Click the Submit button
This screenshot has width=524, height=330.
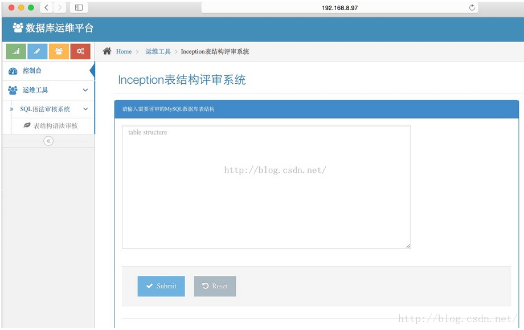(x=161, y=286)
